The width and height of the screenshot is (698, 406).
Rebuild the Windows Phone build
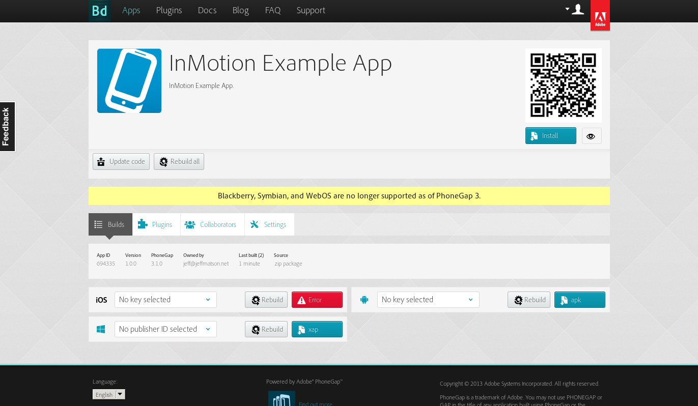click(x=266, y=329)
